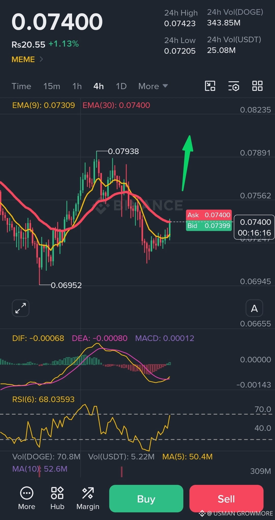Viewport: 275px width, 520px height.
Task: Open the MEME tag link
Action: pyautogui.click(x=23, y=59)
